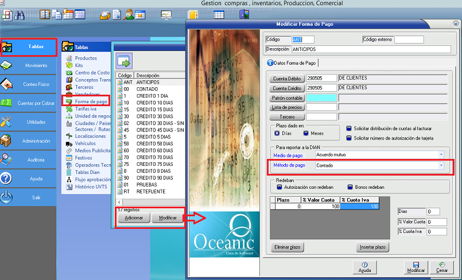Screen dimensions: 462x280
Task: Switch to Datos Forma de Pago tab
Action: coord(292,63)
